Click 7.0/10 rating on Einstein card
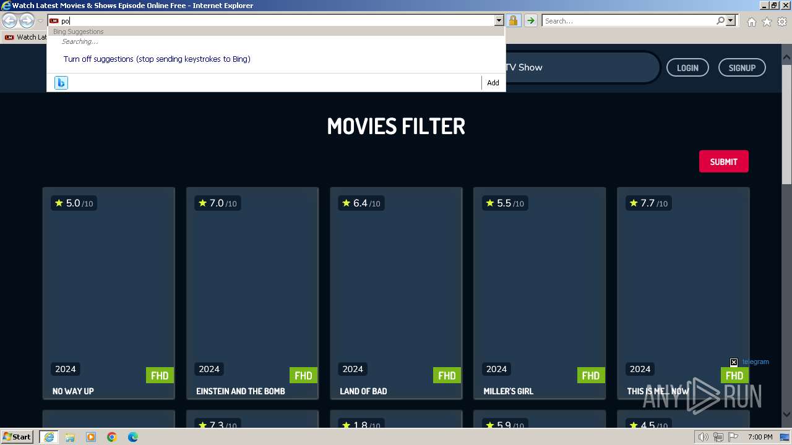Viewport: 792px width, 445px height. click(x=217, y=203)
